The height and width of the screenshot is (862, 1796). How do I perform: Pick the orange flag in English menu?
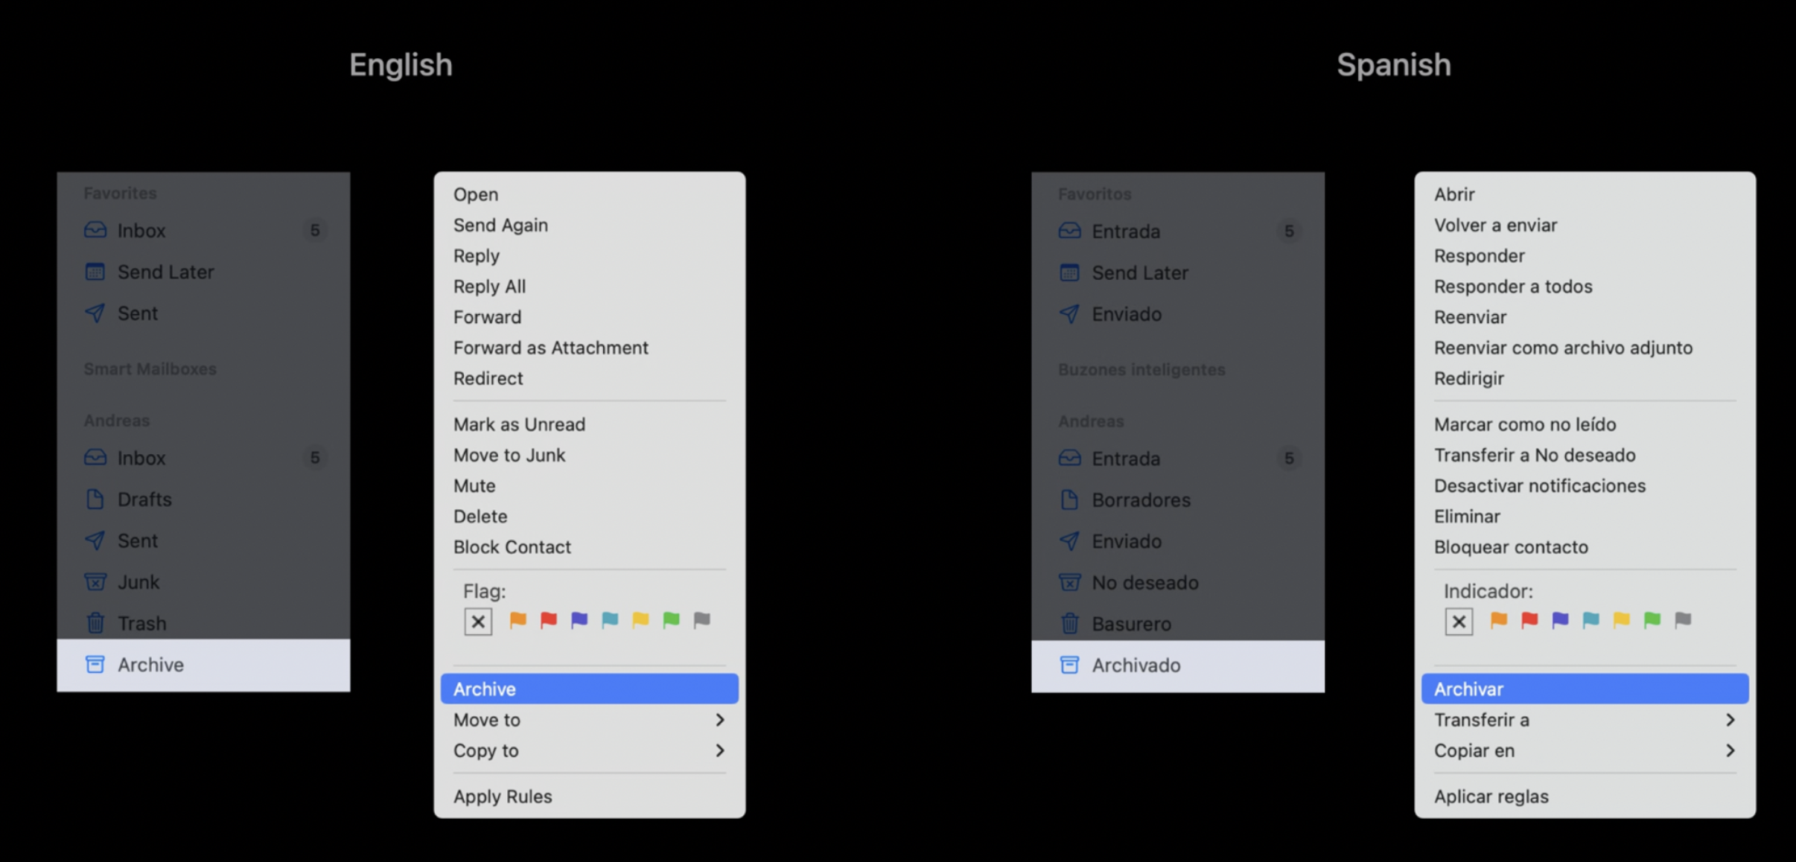(518, 620)
